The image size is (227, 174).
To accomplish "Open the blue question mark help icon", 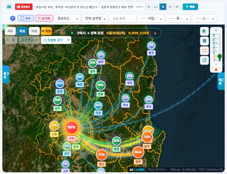I will pyautogui.click(x=13, y=18).
